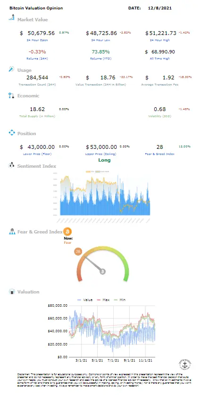201x396 pixels.
Task: Click the blue Value legend swatch
Action: click(x=79, y=300)
